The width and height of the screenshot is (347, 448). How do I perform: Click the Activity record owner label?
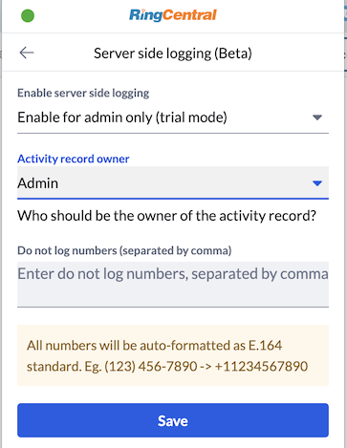(x=74, y=159)
